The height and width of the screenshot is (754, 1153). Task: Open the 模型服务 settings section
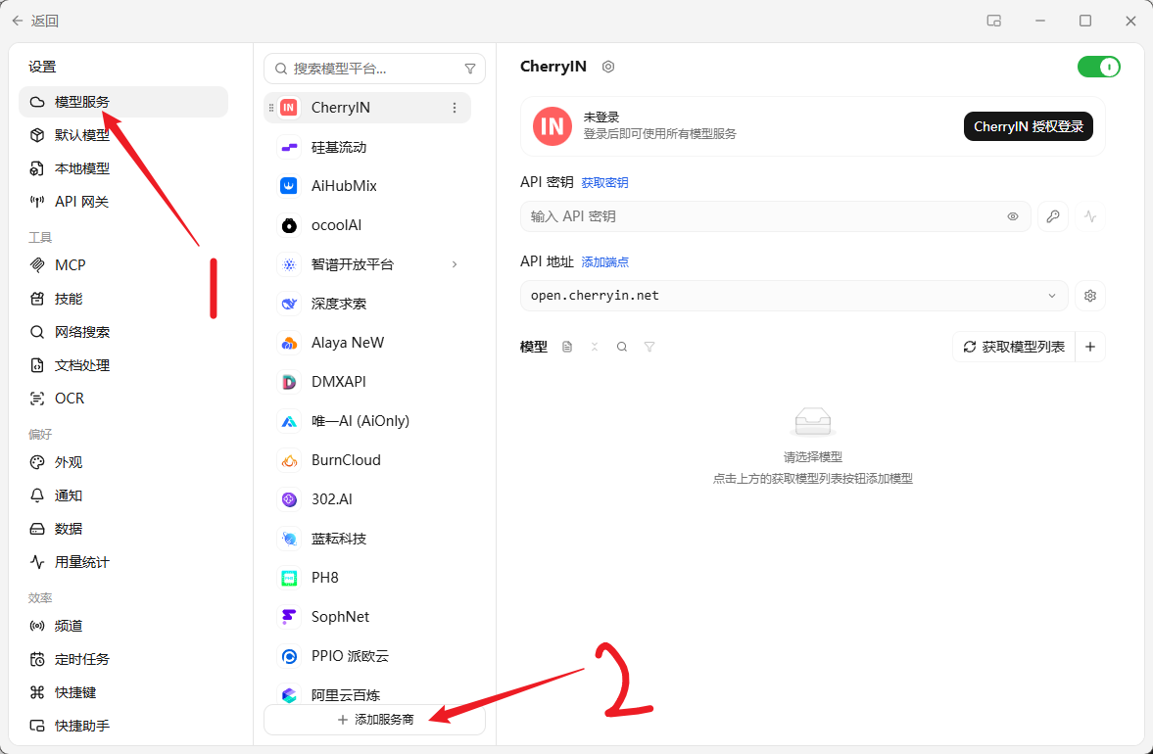[122, 102]
